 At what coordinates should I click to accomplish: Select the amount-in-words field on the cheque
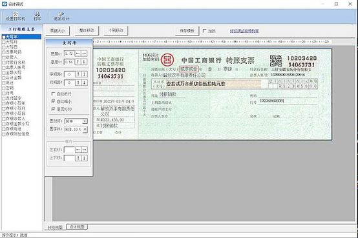(x=213, y=84)
